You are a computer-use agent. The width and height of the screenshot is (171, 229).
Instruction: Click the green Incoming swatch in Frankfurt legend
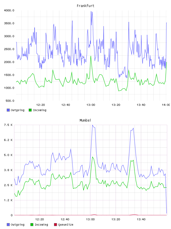(x=30, y=110)
